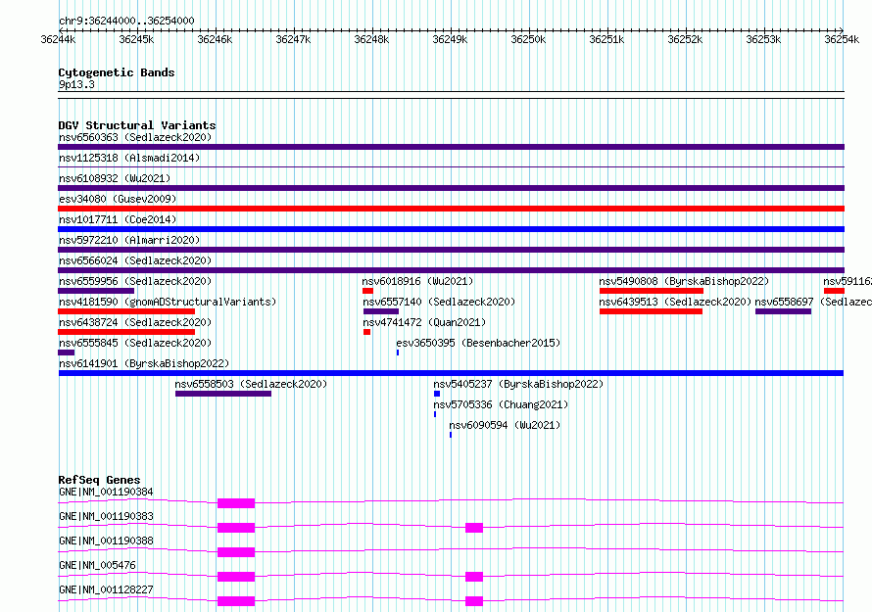The image size is (872, 612).
Task: Select nsv6566024 (Sedlazeck2020) label
Action: click(135, 260)
